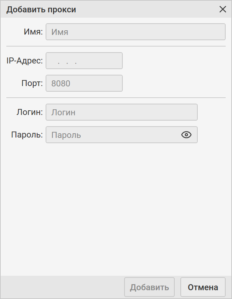232x299 pixels.
Task: Focus the Пароль password field
Action: point(113,135)
